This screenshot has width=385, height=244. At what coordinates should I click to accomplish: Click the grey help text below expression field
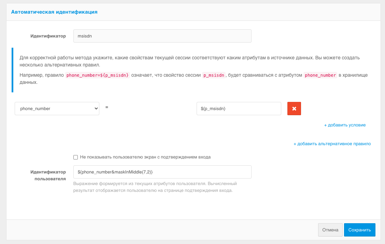tap(155, 187)
